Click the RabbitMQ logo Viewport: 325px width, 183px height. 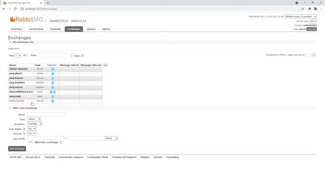pyautogui.click(x=26, y=19)
